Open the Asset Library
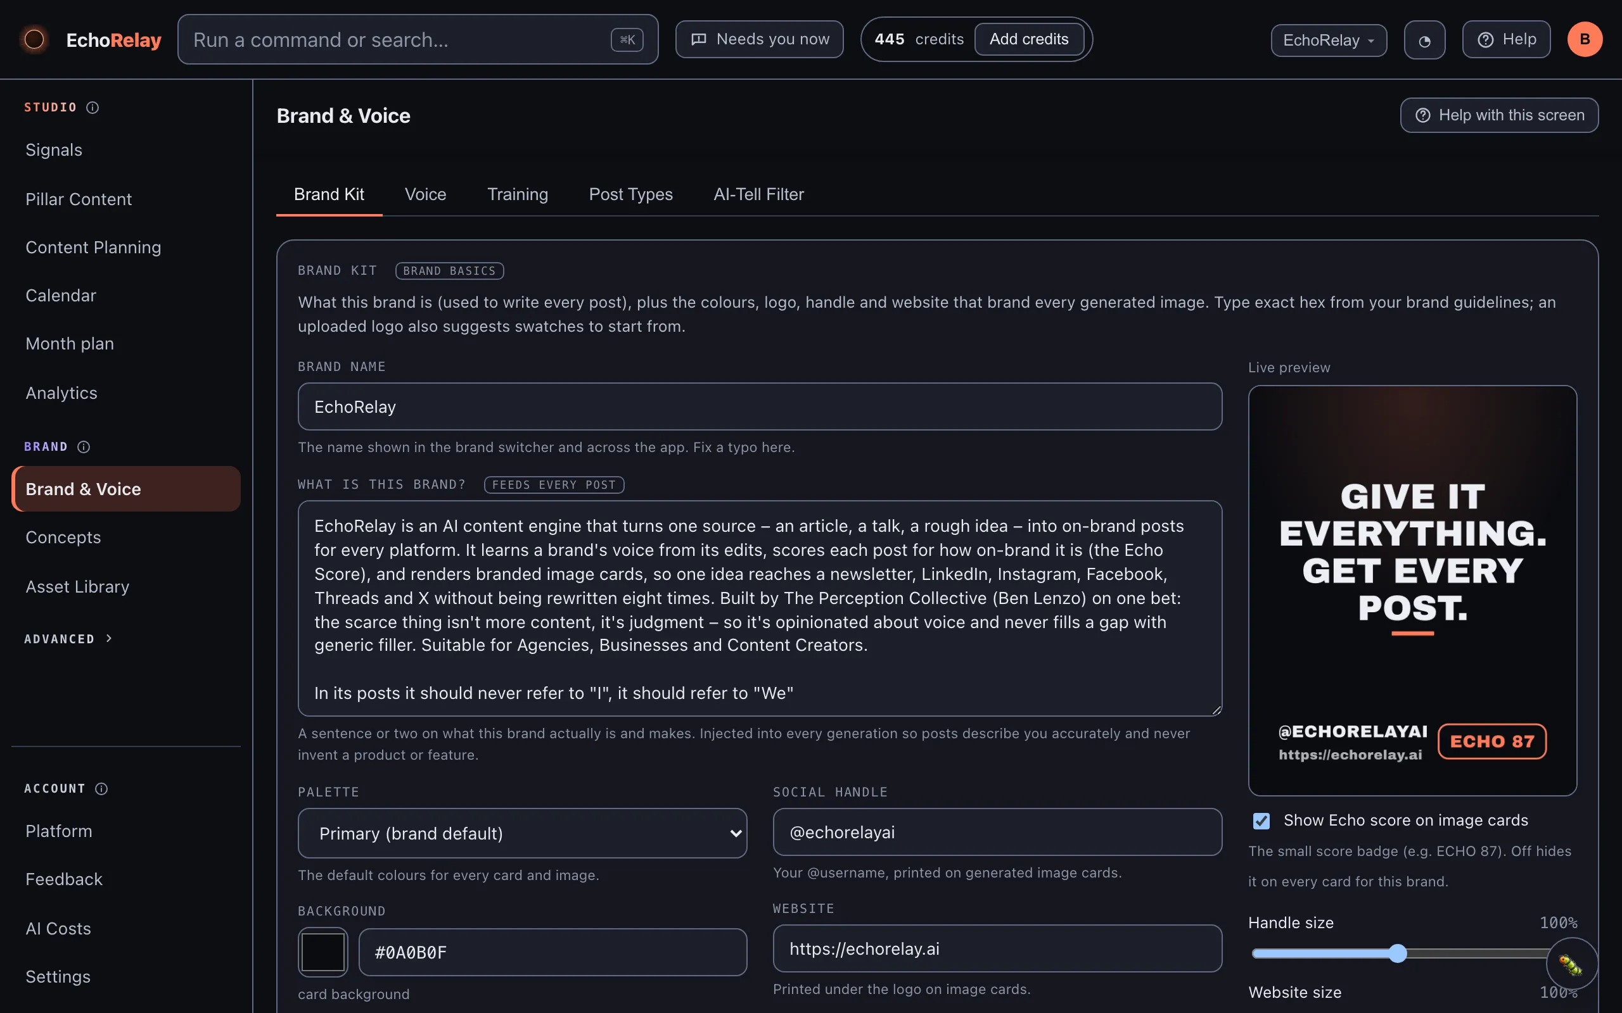Screen dimensions: 1622x1013 pos(126,586)
